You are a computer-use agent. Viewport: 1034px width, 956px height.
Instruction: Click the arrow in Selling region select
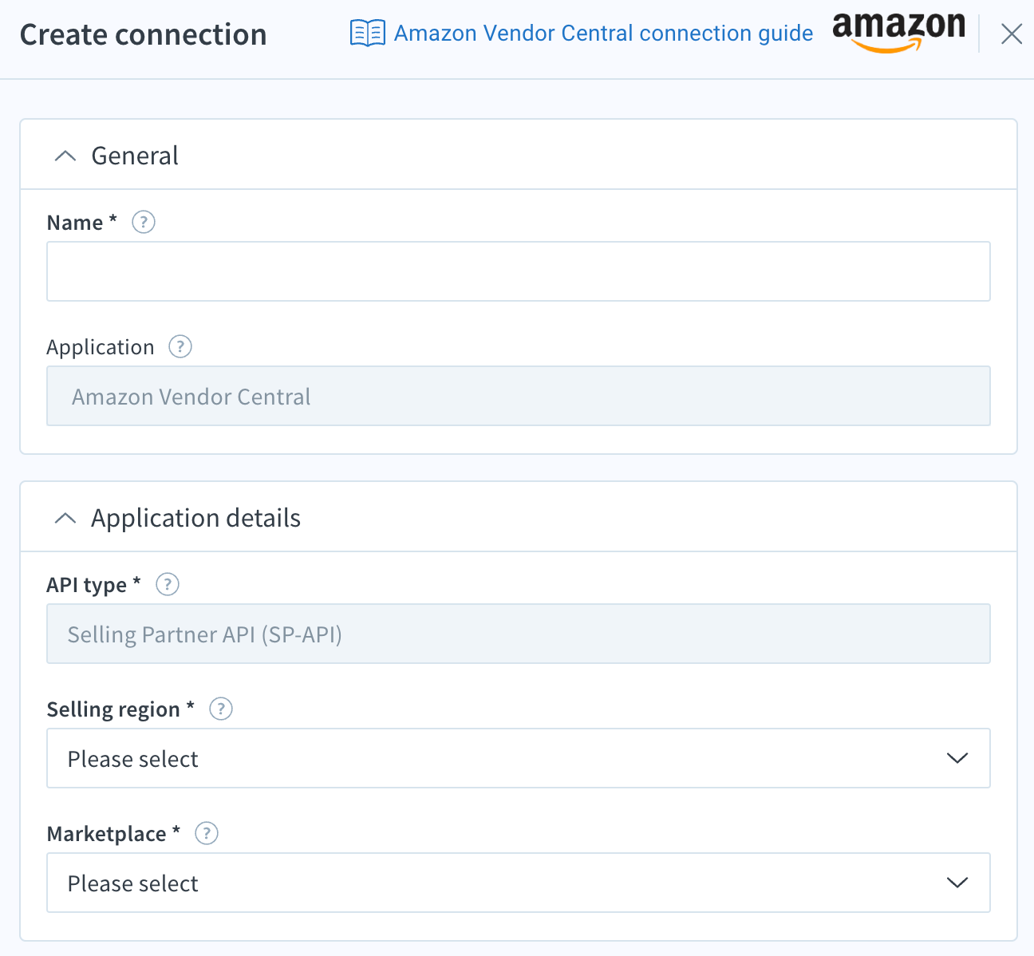click(957, 758)
